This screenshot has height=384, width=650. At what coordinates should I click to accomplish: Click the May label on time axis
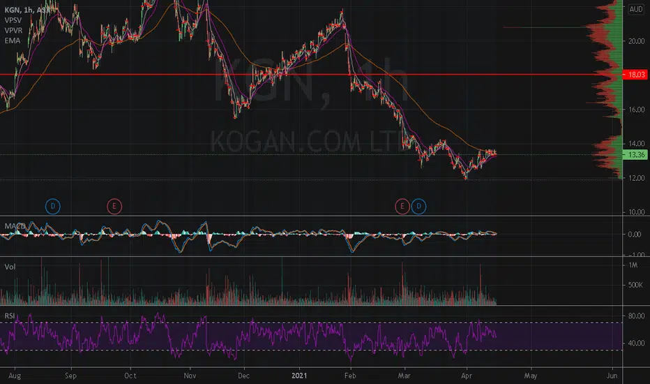coord(531,376)
